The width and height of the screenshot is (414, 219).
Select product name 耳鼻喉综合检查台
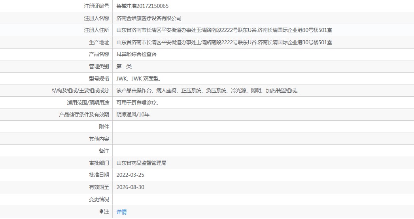[136, 54]
